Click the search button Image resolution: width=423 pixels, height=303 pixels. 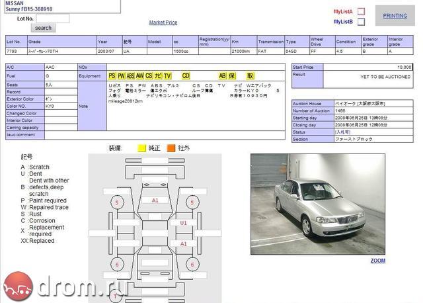43,28
